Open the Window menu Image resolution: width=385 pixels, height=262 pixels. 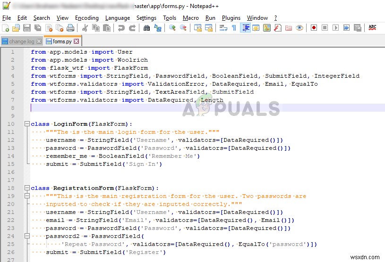click(x=257, y=18)
